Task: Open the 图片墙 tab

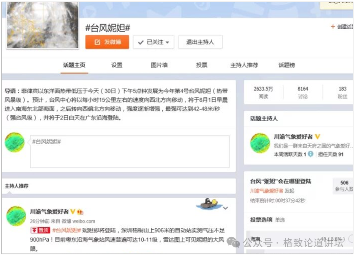Action: pyautogui.click(x=159, y=65)
